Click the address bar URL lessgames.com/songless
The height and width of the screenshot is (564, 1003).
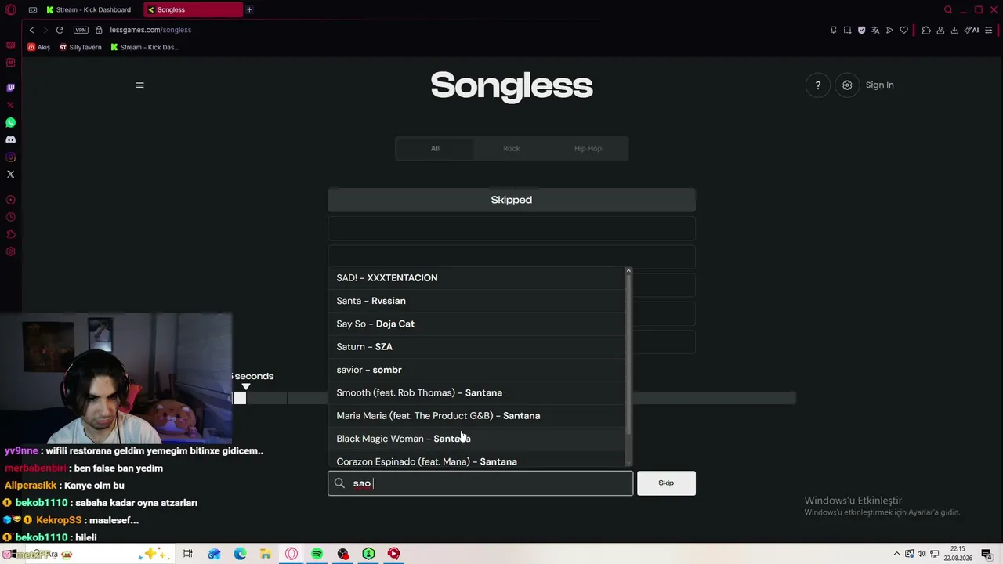(150, 30)
